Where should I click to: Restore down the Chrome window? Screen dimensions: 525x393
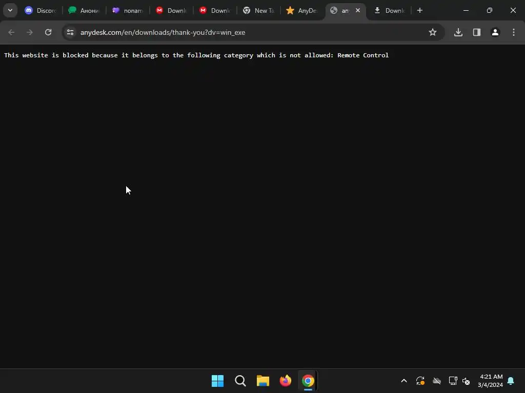click(490, 10)
